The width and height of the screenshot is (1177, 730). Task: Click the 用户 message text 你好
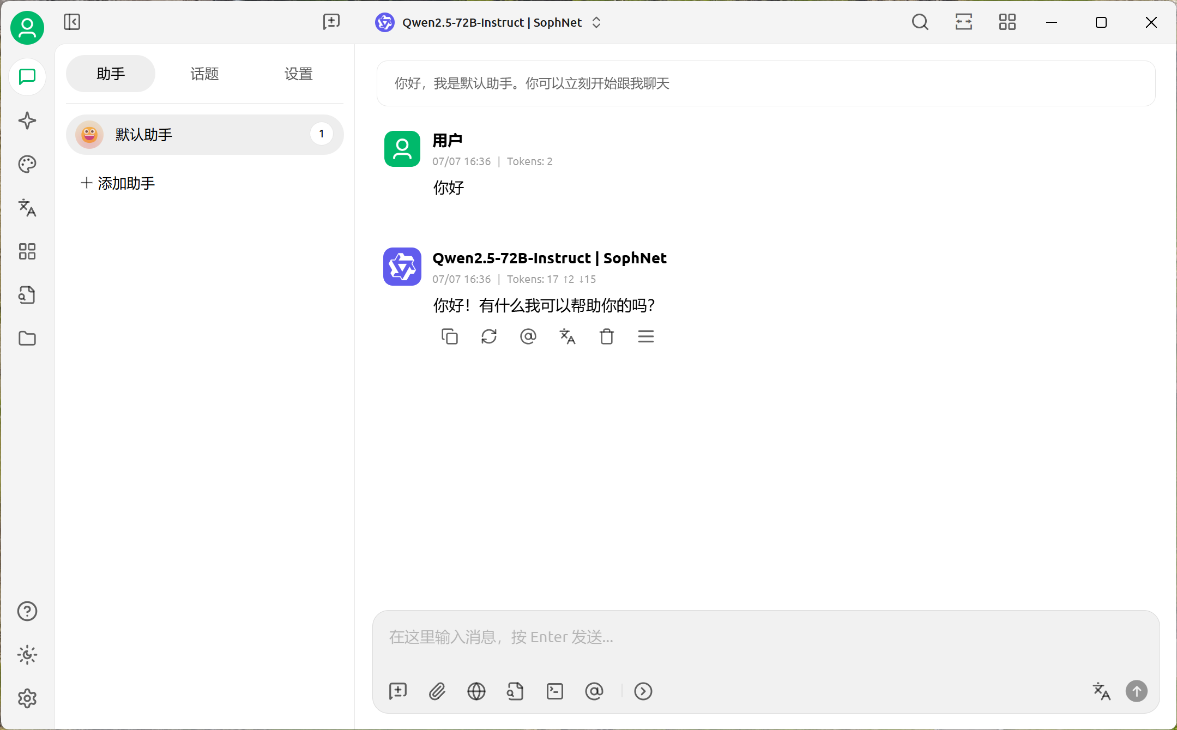(x=449, y=188)
